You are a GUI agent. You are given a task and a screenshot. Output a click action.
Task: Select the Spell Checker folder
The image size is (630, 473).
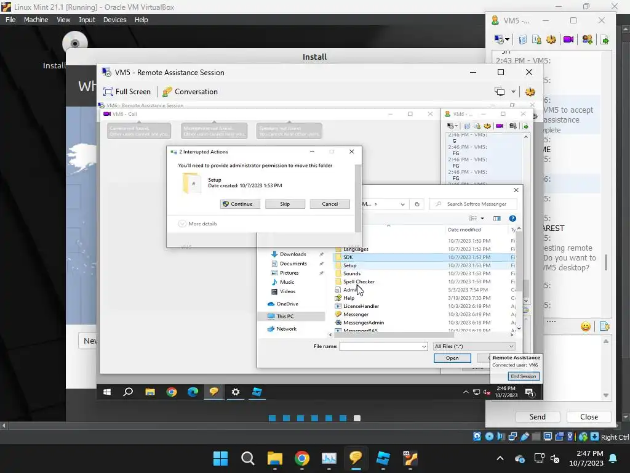359,281
